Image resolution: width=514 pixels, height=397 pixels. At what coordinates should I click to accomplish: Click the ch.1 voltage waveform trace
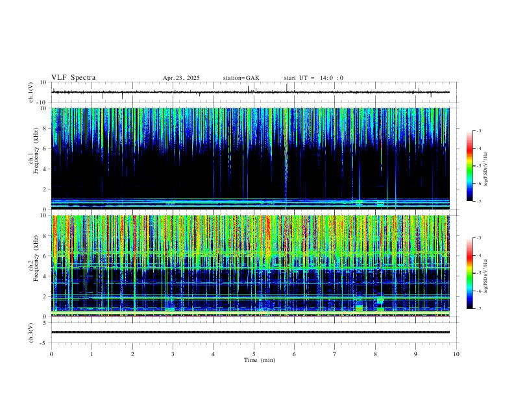250,92
